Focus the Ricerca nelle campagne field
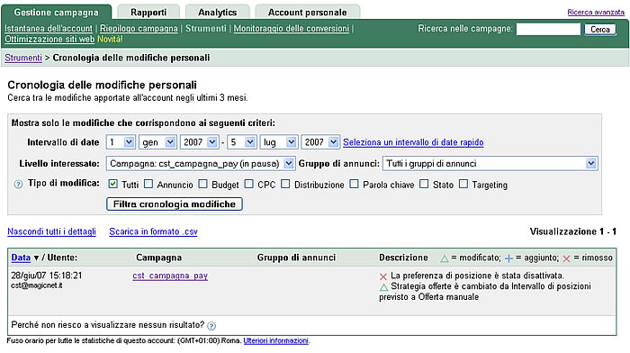Screen dimensions: 630x353 pos(548,29)
